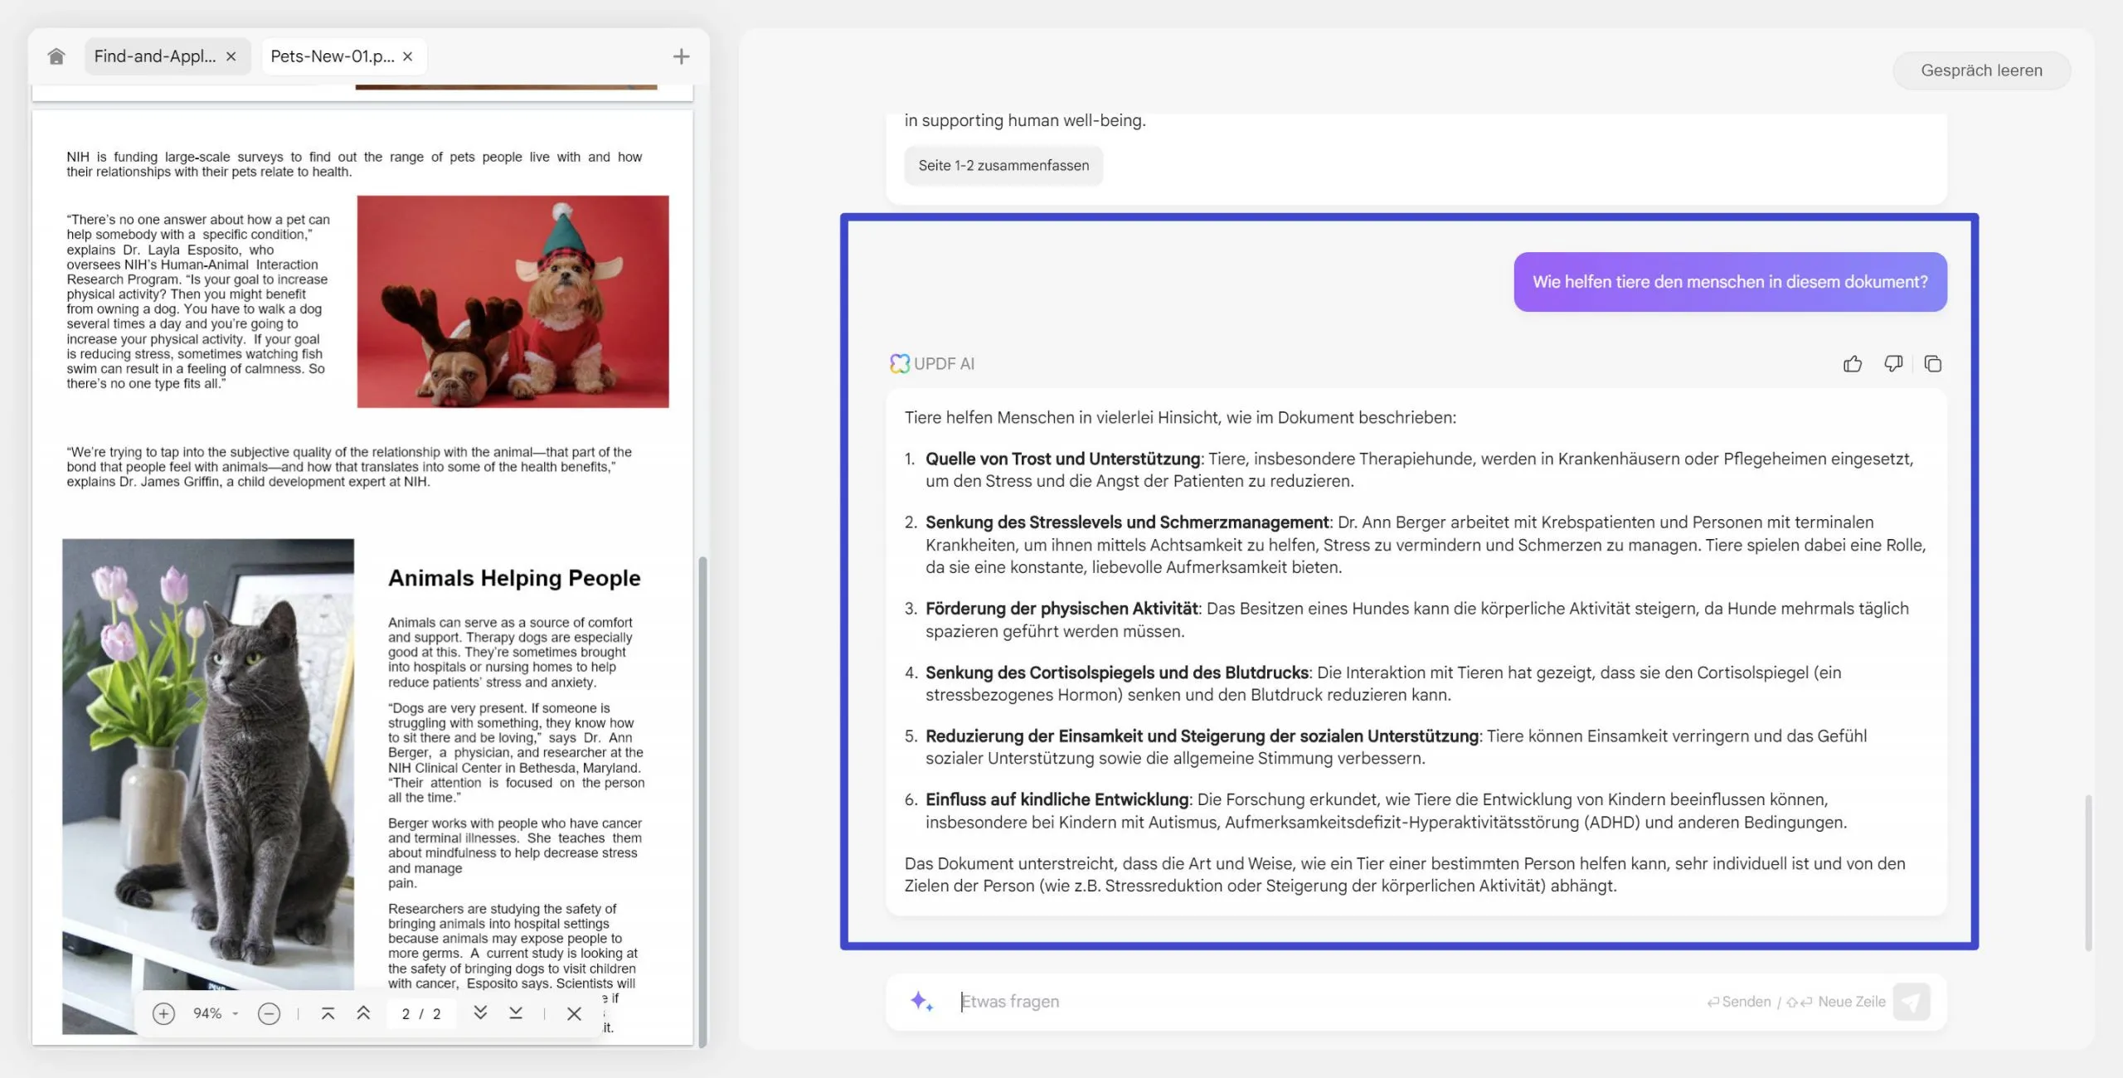
Task: Switch to the Find-and-Appl... tab
Action: pyautogui.click(x=155, y=56)
